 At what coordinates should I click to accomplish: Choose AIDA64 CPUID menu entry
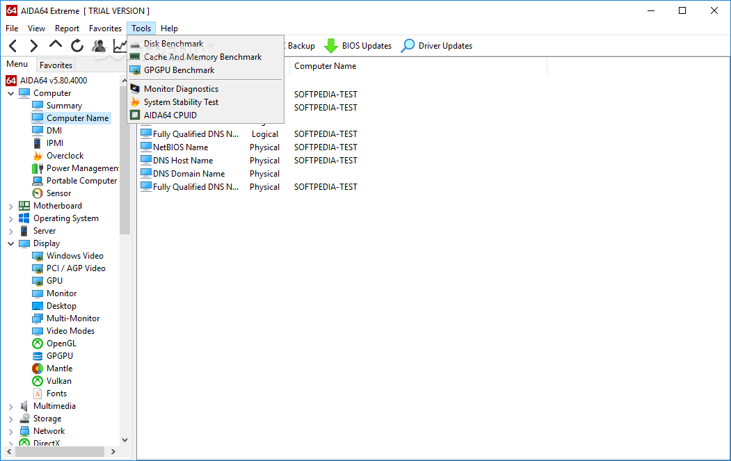pos(205,115)
